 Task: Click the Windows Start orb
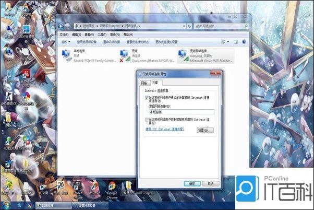[6, 205]
